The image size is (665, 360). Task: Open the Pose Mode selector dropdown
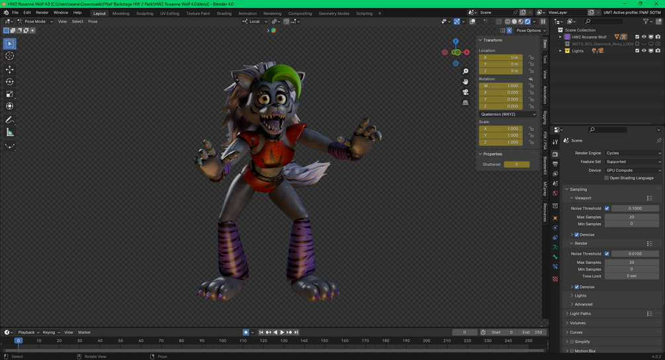pos(34,21)
